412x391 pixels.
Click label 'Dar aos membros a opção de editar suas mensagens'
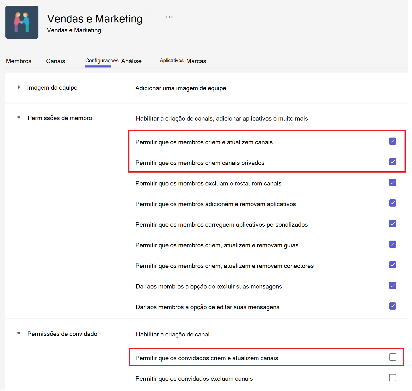pyautogui.click(x=208, y=307)
